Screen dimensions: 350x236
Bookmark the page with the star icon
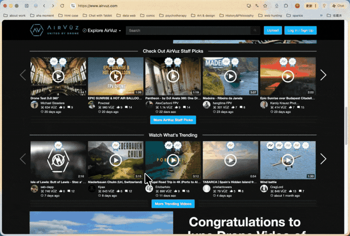[265, 6]
